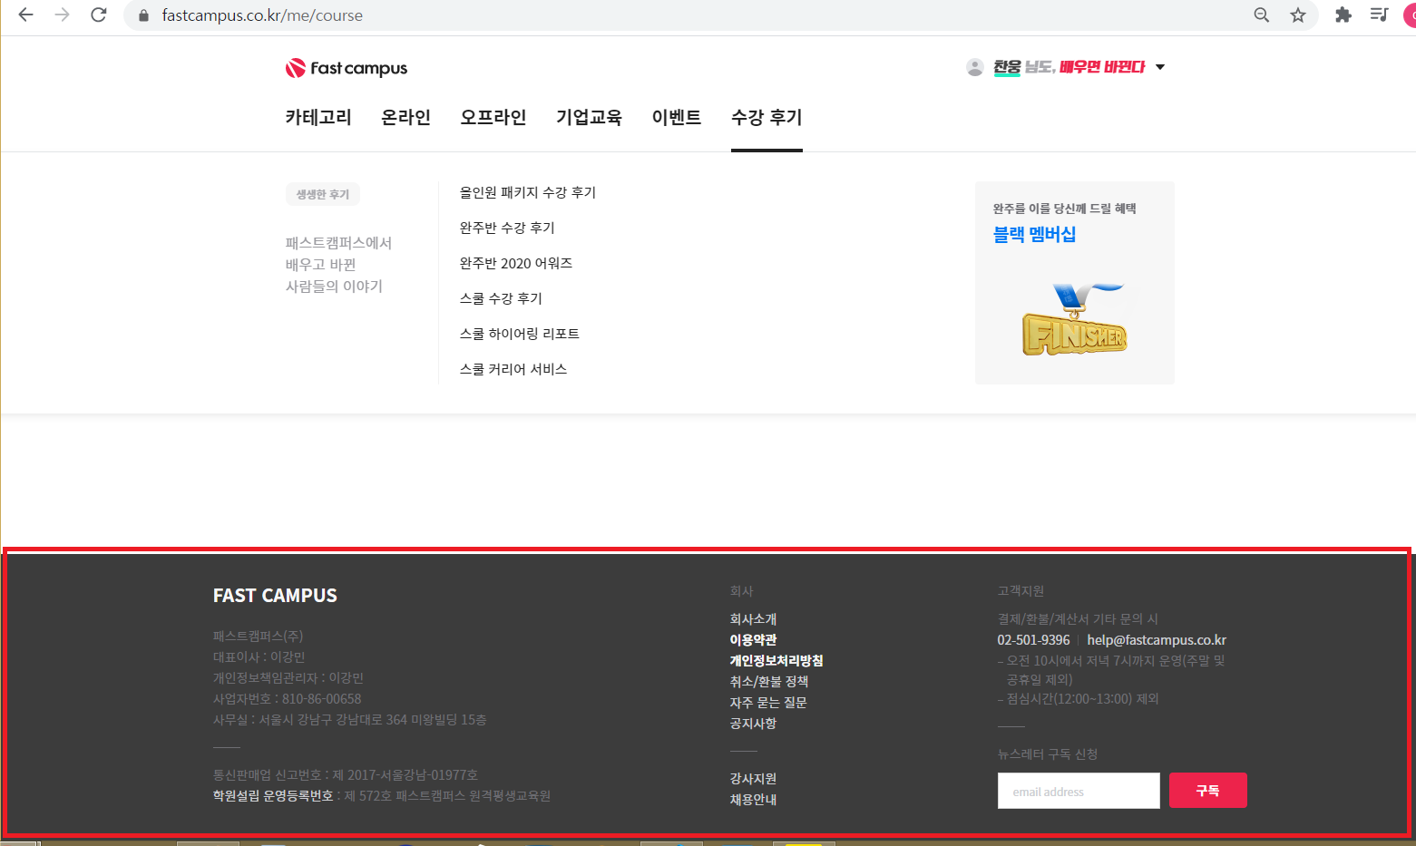This screenshot has width=1416, height=846.
Task: Click the 대표이사 : 이강민 text
Action: coord(259,657)
